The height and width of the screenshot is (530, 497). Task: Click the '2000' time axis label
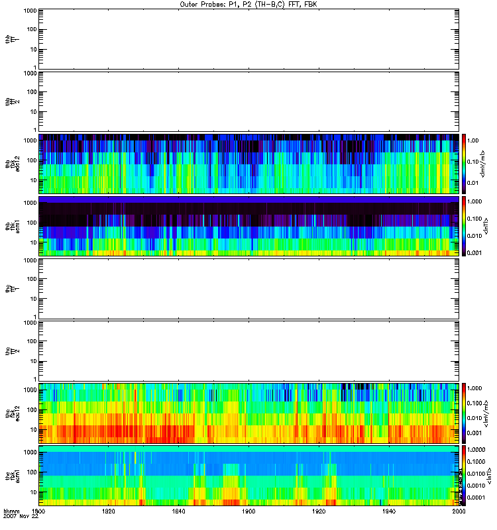[x=459, y=511]
